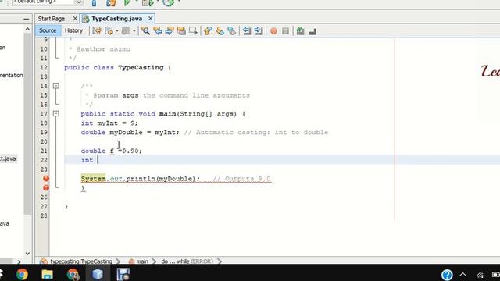Click the left panel vertical scrollbar thumb
Viewport: 500px width, 281px height.
click(27, 123)
